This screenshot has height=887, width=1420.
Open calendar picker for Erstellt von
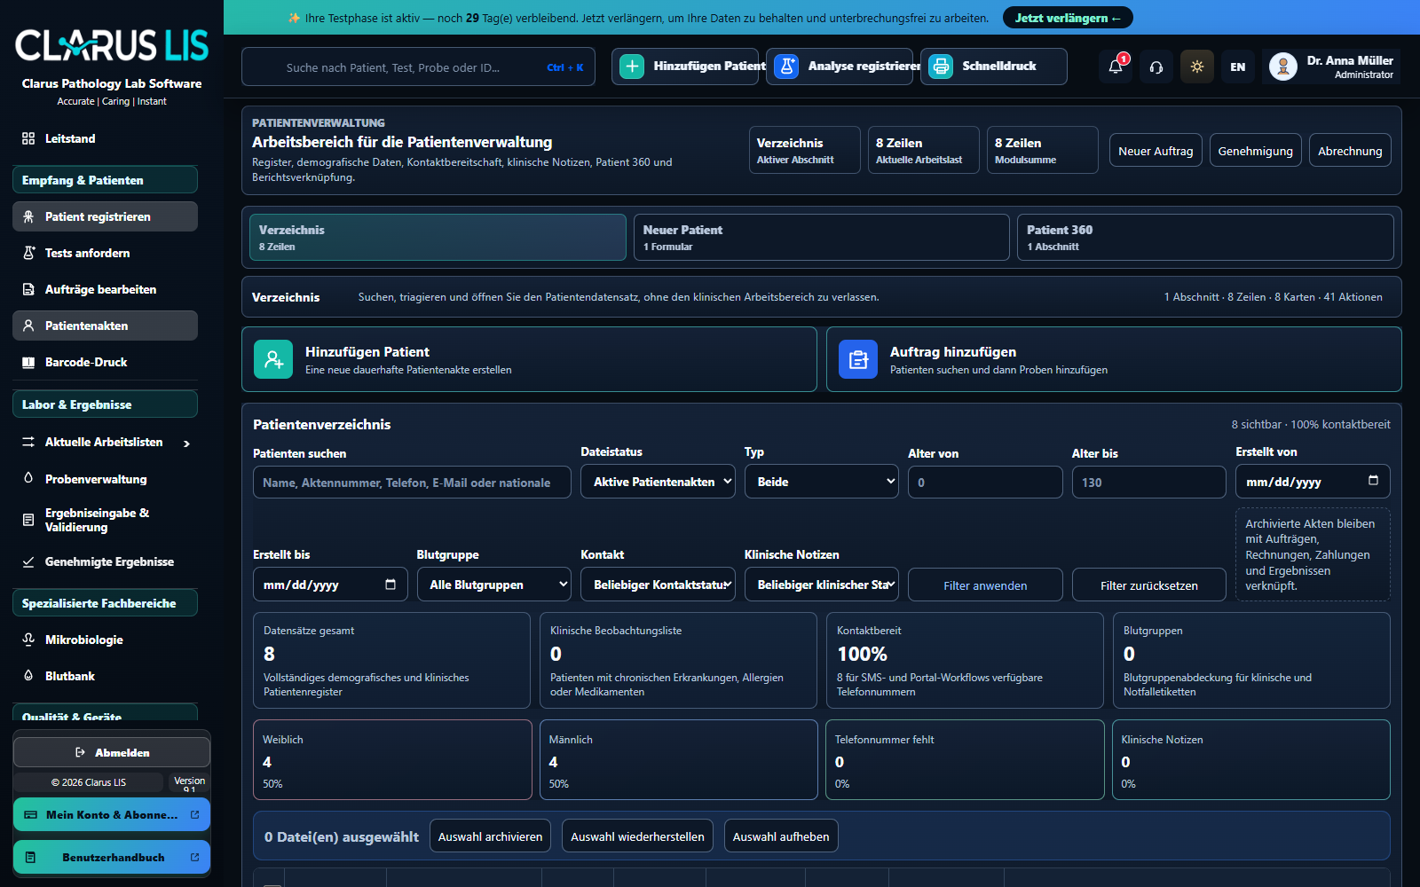1373,481
